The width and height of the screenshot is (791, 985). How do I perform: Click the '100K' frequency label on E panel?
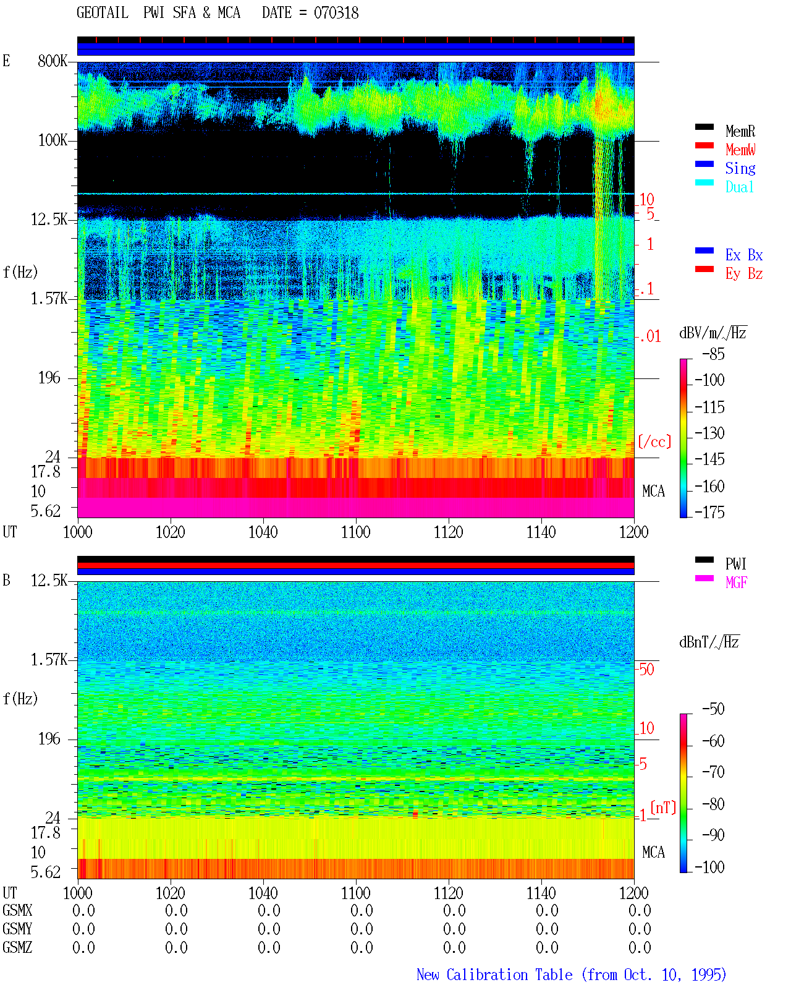pos(53,140)
